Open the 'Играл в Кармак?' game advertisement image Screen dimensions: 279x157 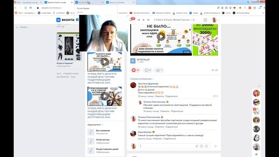click(69, 47)
